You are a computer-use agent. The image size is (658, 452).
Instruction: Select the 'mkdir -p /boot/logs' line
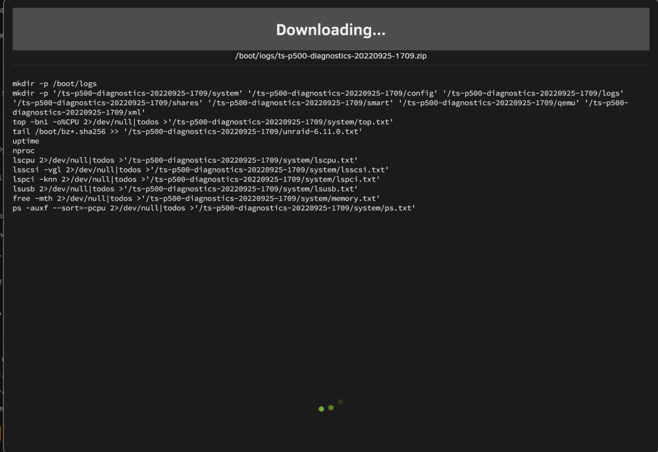(x=55, y=84)
